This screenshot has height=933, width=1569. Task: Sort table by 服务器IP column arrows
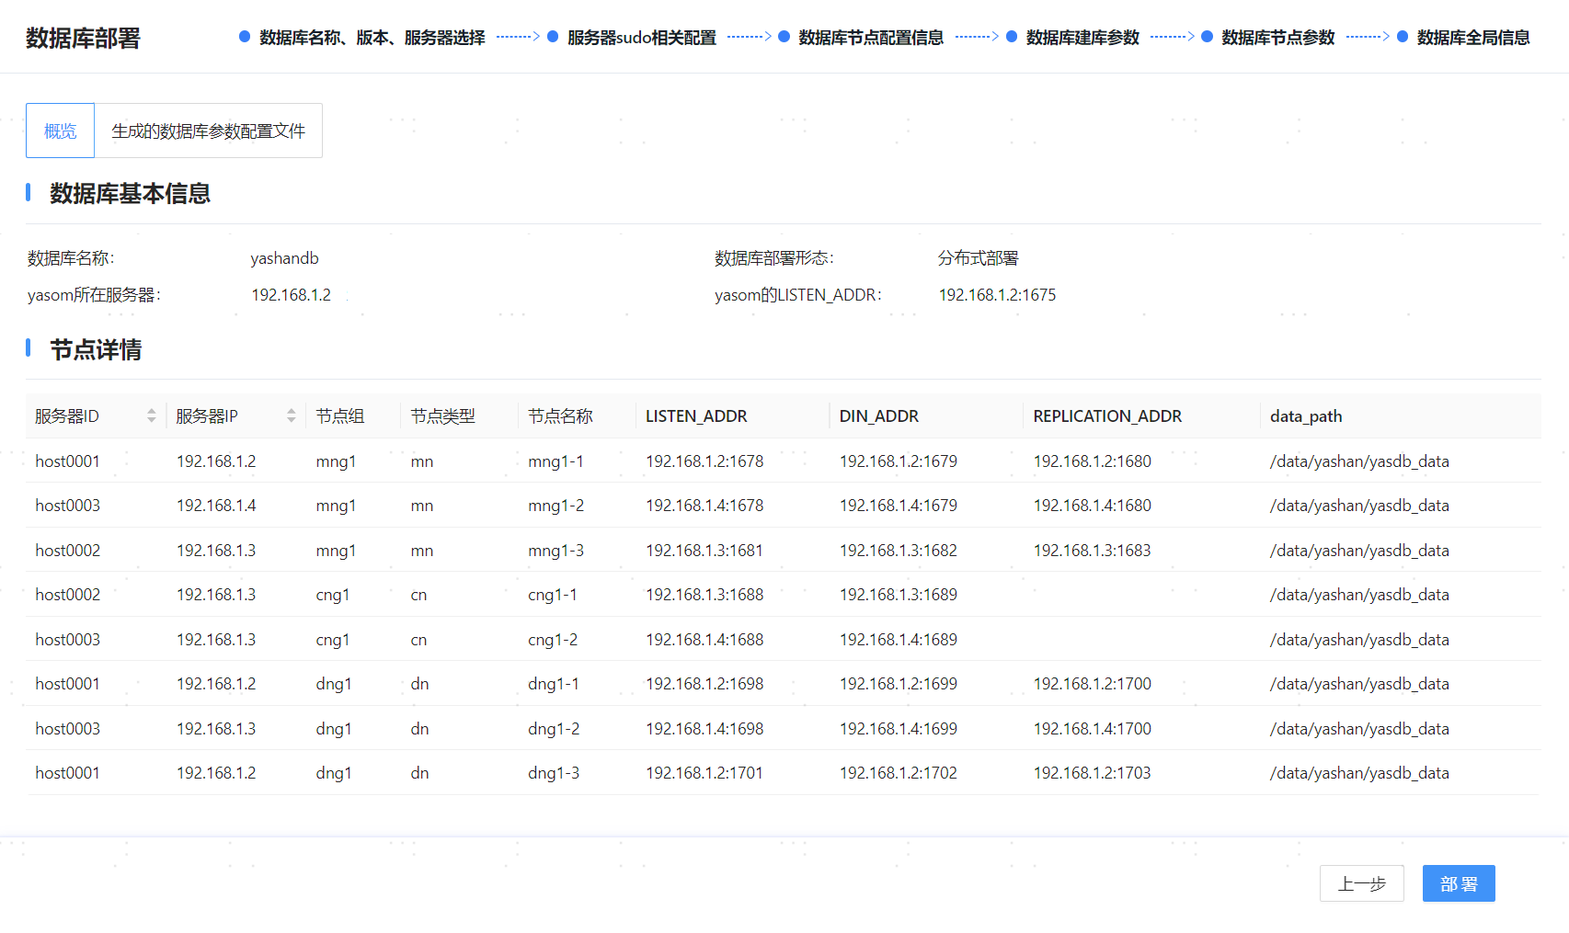(x=291, y=416)
